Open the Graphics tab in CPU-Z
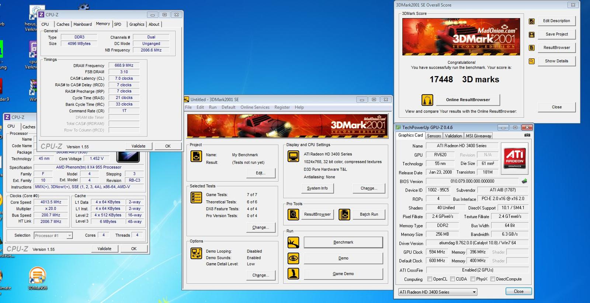Screen dimensions: 590x303 137,24
